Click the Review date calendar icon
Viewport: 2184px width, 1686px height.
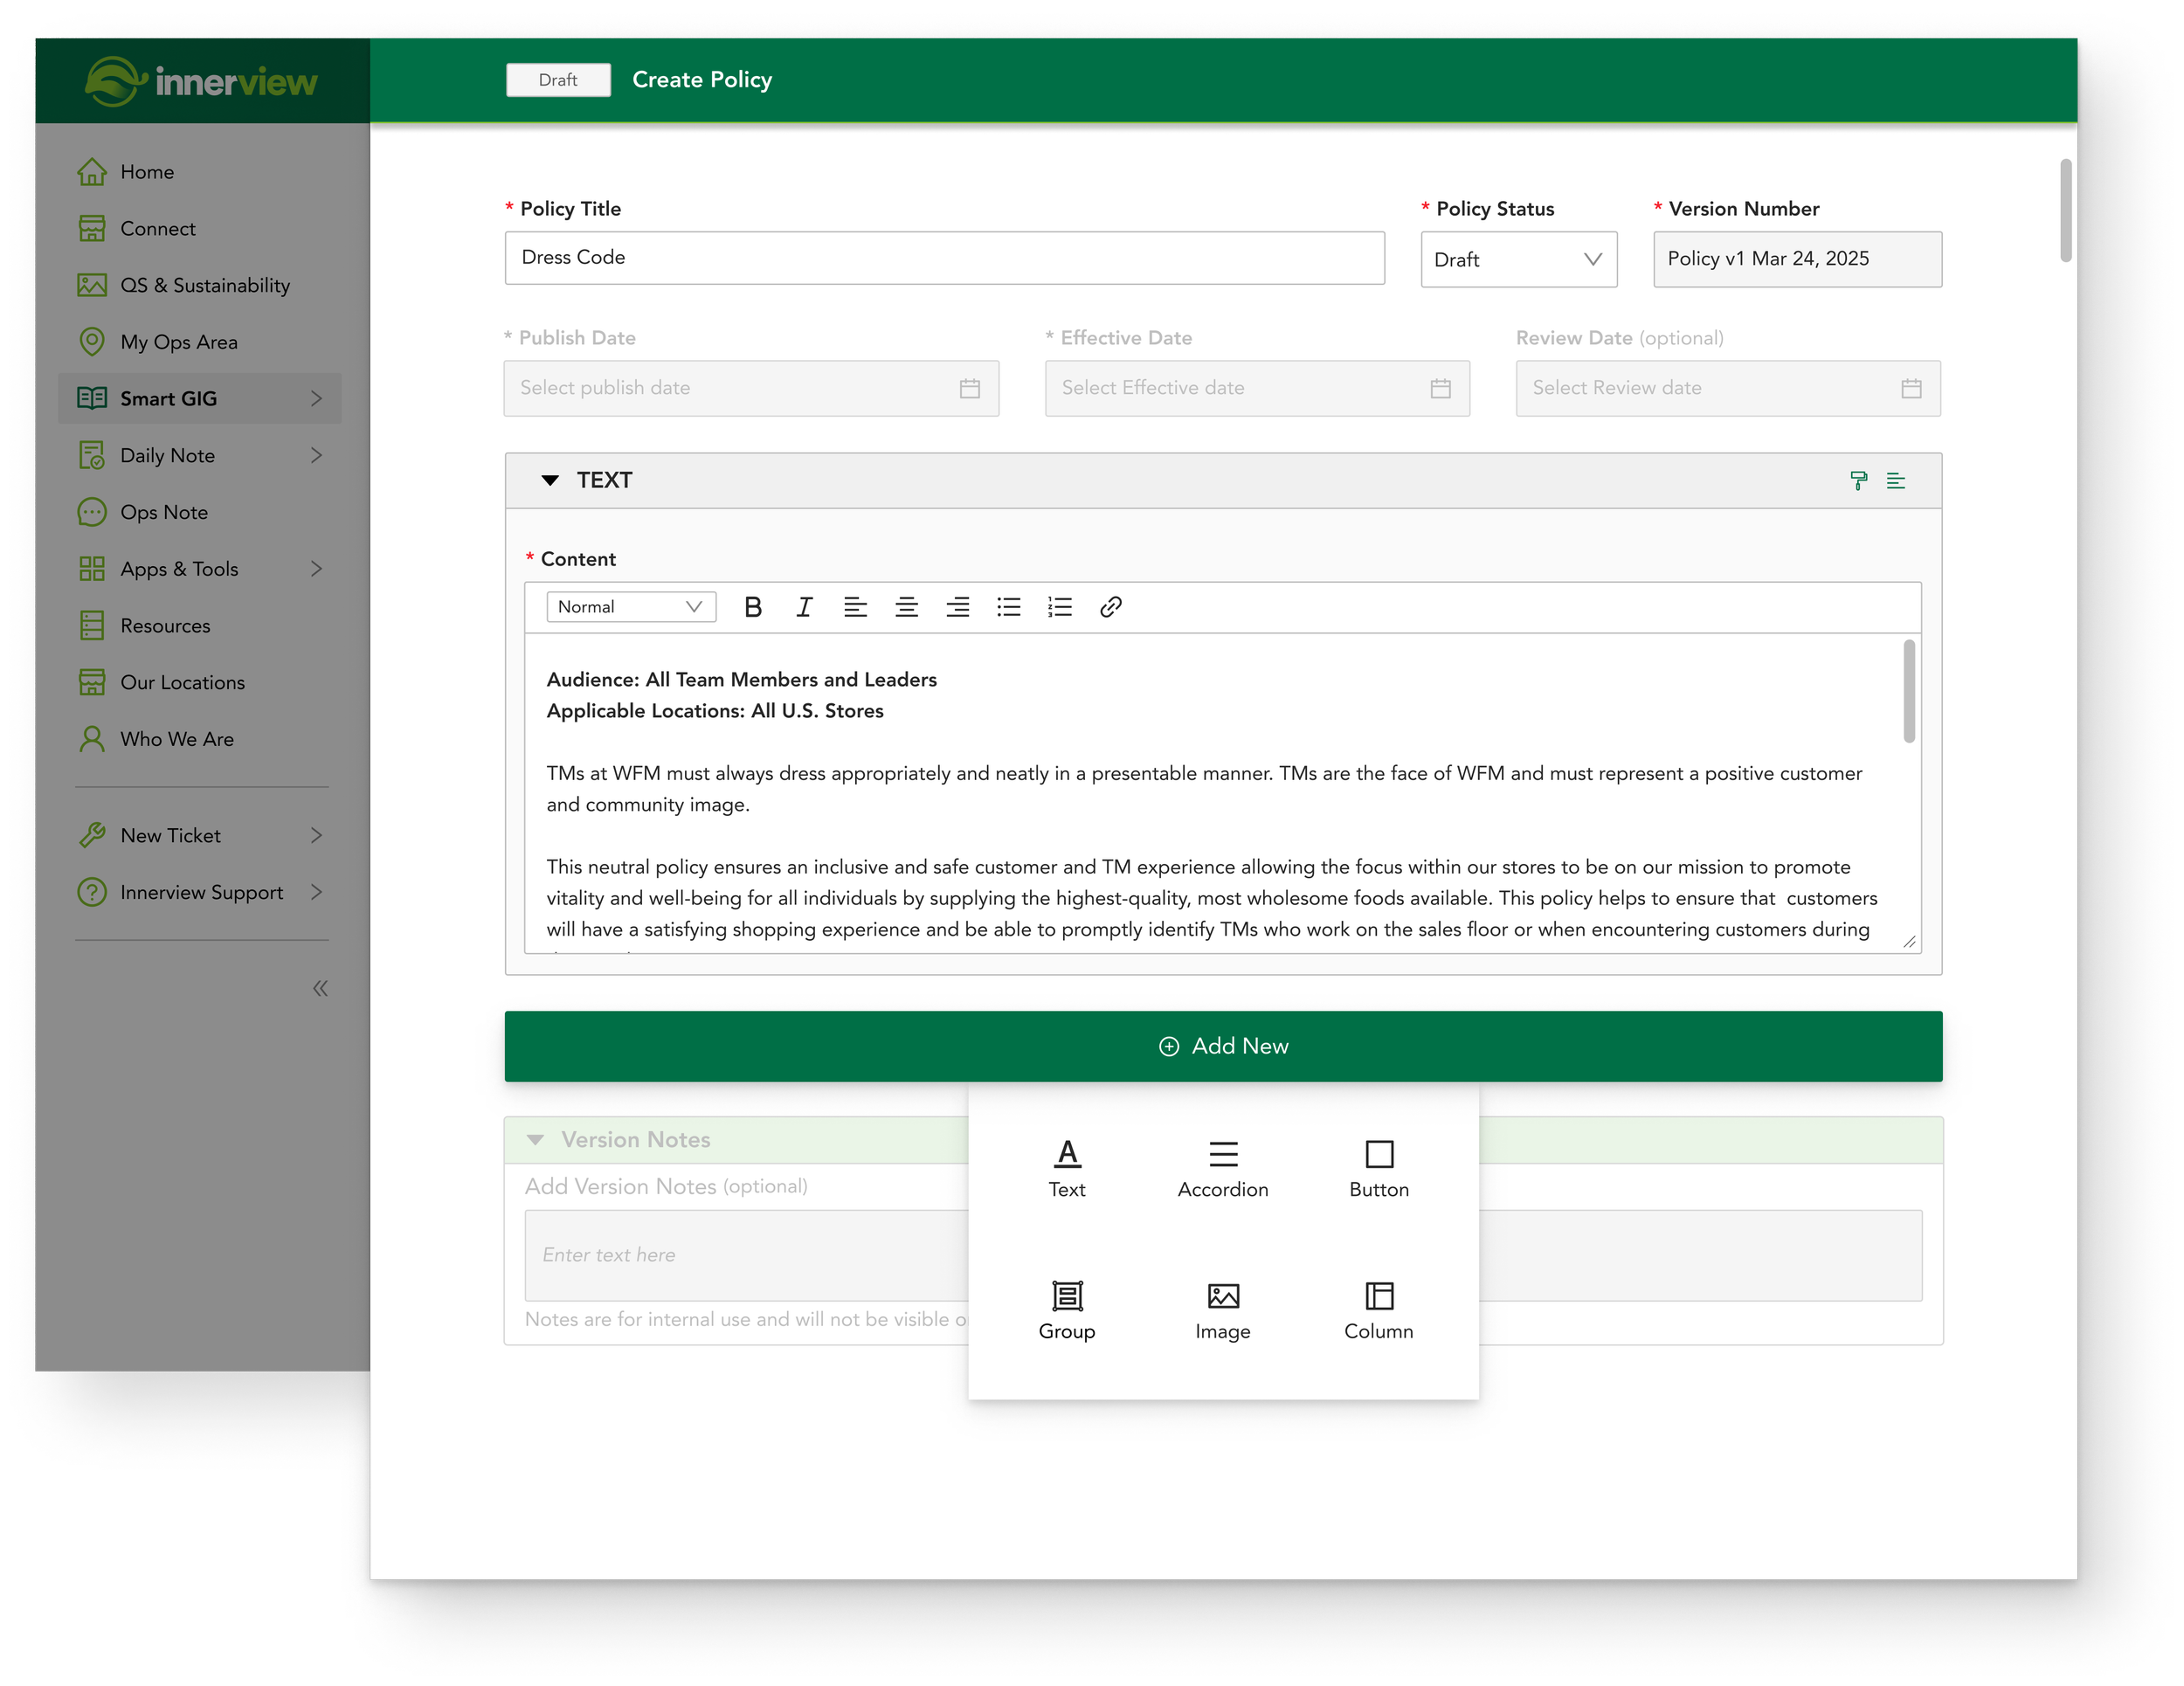click(x=1911, y=389)
